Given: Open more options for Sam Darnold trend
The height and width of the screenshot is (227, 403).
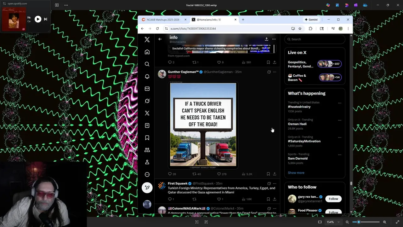Looking at the screenshot, I should (x=339, y=155).
